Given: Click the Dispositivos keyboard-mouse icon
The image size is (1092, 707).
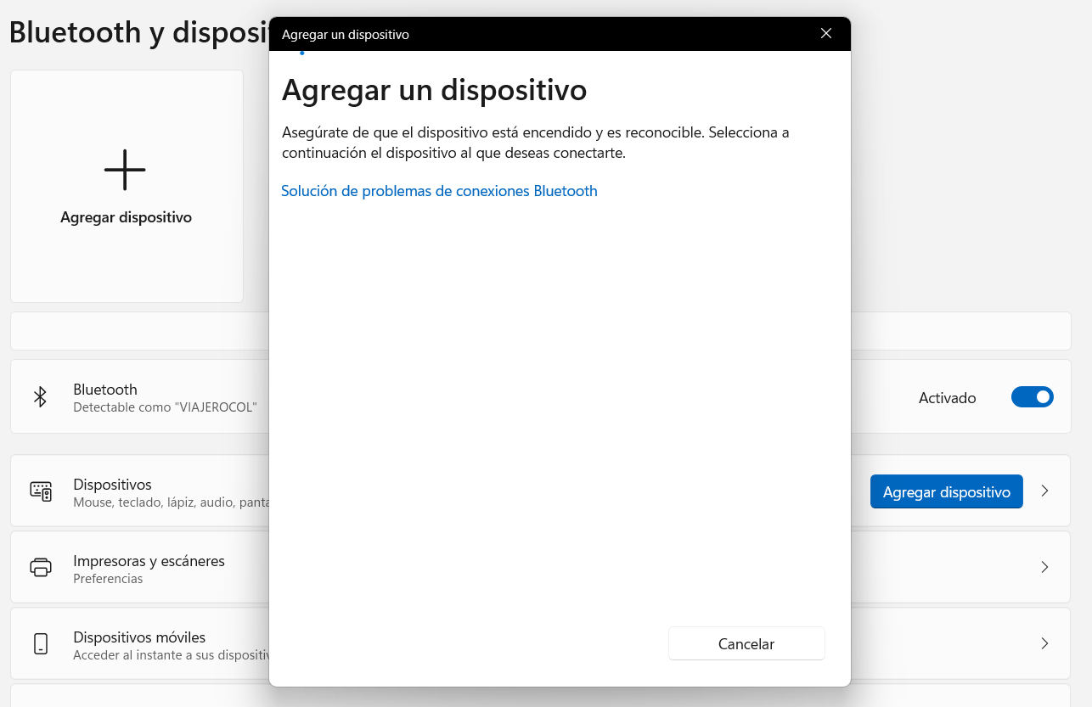Looking at the screenshot, I should pyautogui.click(x=41, y=491).
